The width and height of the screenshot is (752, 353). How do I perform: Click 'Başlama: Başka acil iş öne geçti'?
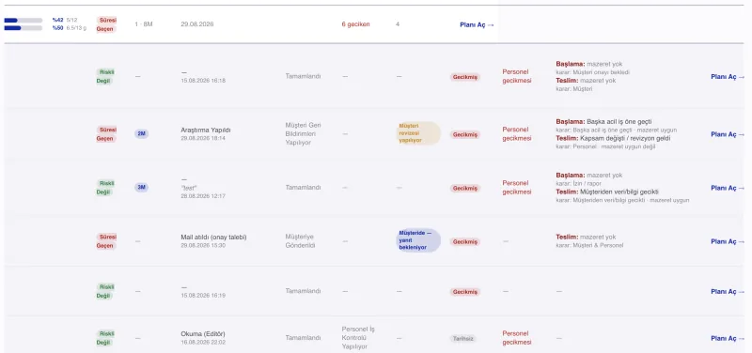click(603, 122)
